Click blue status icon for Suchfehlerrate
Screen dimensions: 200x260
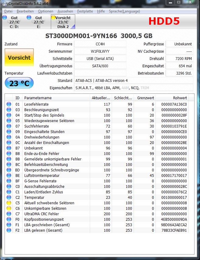pos(9,126)
